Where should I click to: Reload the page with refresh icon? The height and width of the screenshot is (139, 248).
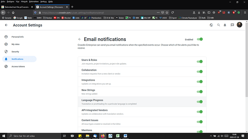coord(173,13)
